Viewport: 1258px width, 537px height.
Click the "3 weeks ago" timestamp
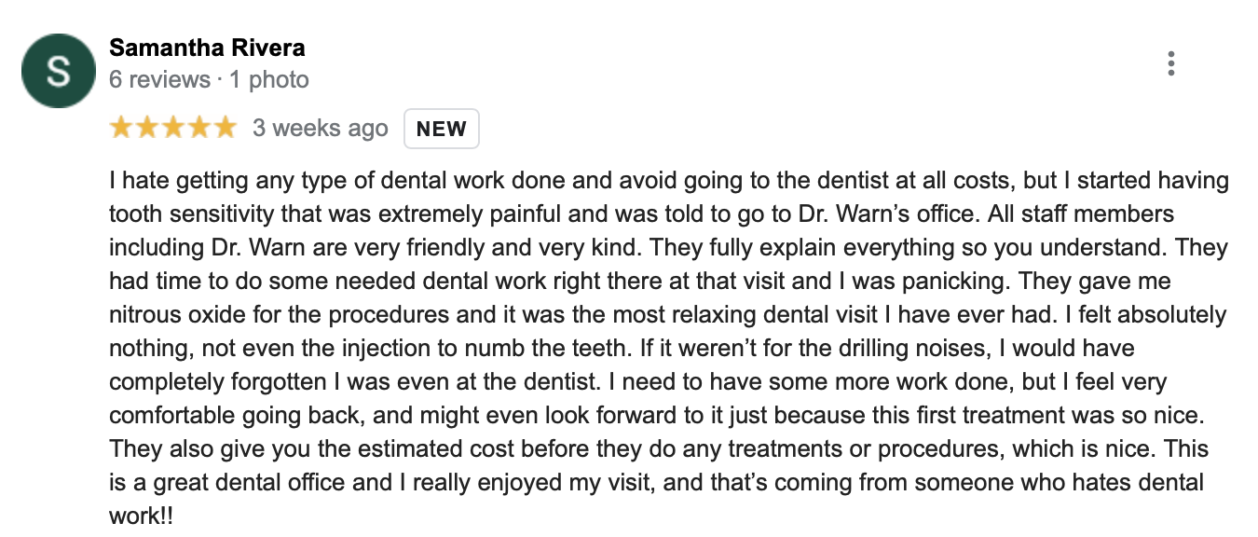[320, 129]
